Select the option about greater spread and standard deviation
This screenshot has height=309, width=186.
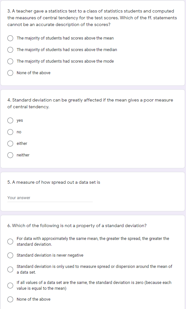(10, 241)
